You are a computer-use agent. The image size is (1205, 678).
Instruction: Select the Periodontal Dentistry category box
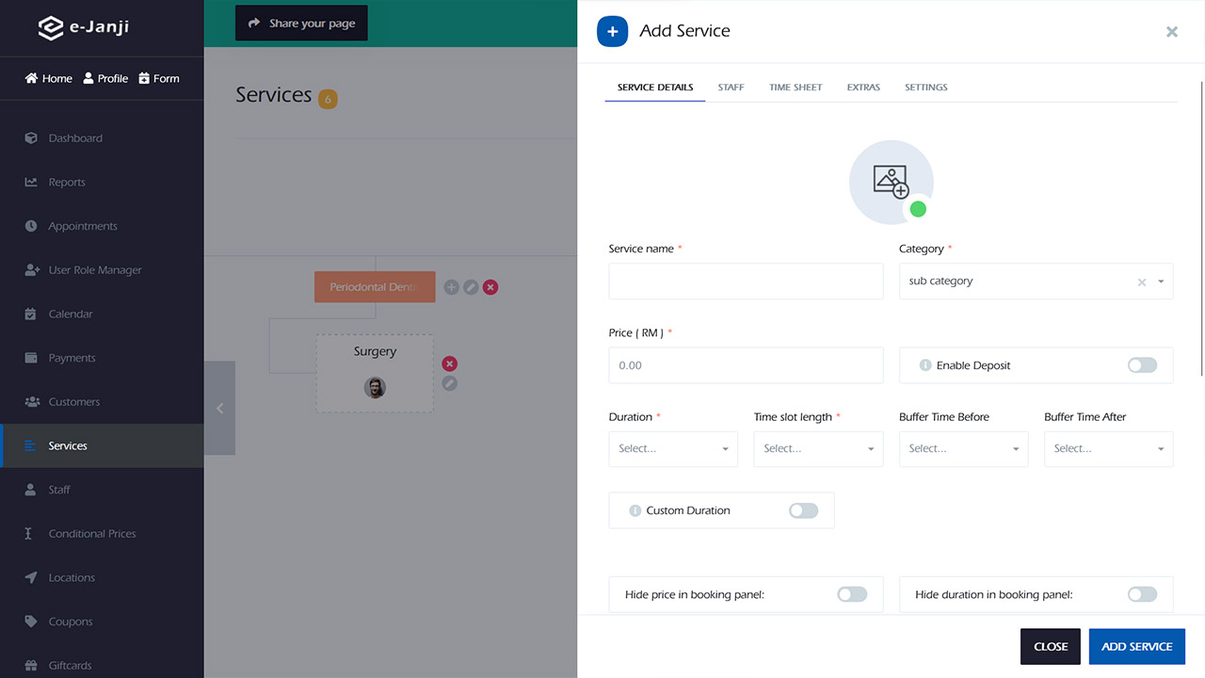pos(375,287)
